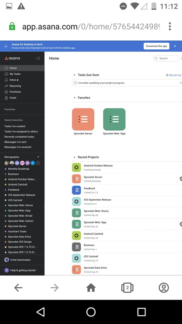This screenshot has height=324, width=182.
Task: Open 'Tasks I've created' saved search
Action: point(15,126)
